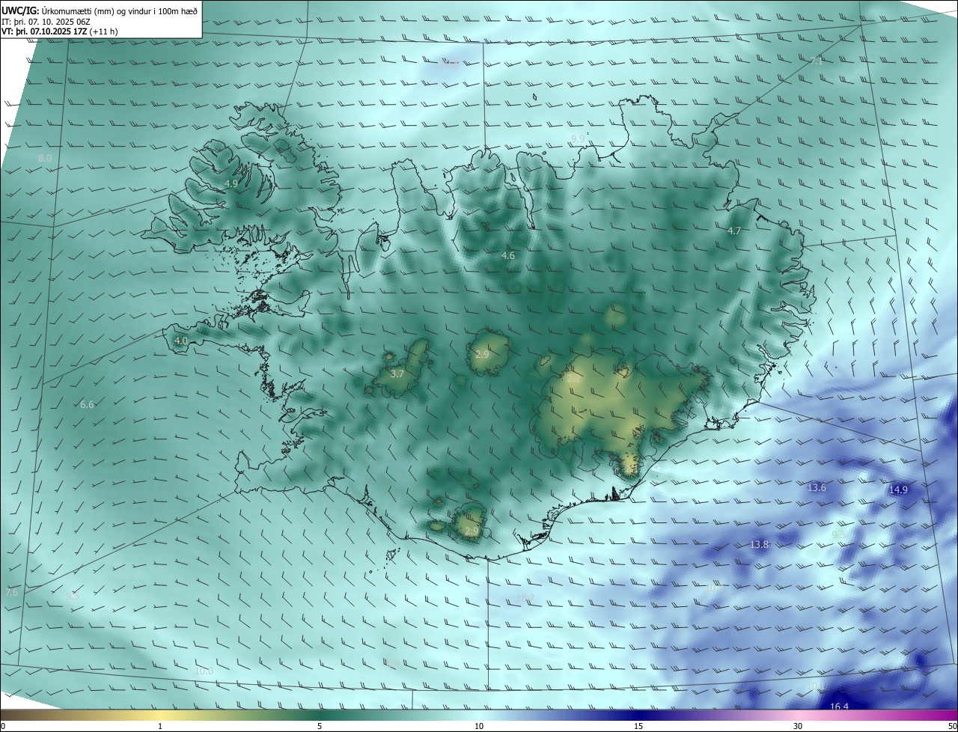The height and width of the screenshot is (732, 958).
Task: Click the 9.9 value off the north coast
Action: (577, 139)
